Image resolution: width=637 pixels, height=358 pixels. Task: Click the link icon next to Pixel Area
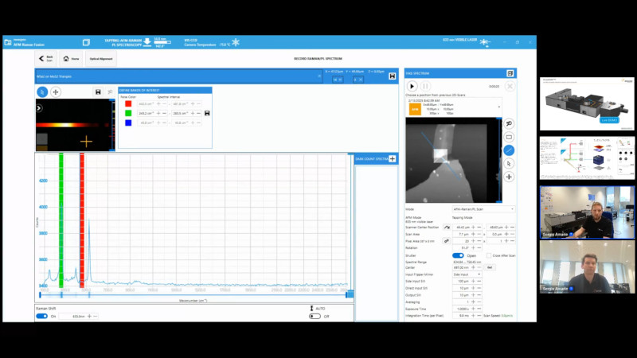(x=447, y=240)
